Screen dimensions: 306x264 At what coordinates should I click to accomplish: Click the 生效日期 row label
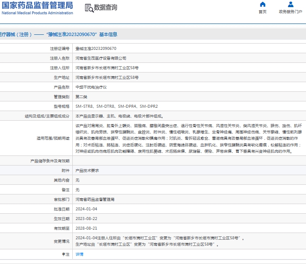[x=61, y=219]
